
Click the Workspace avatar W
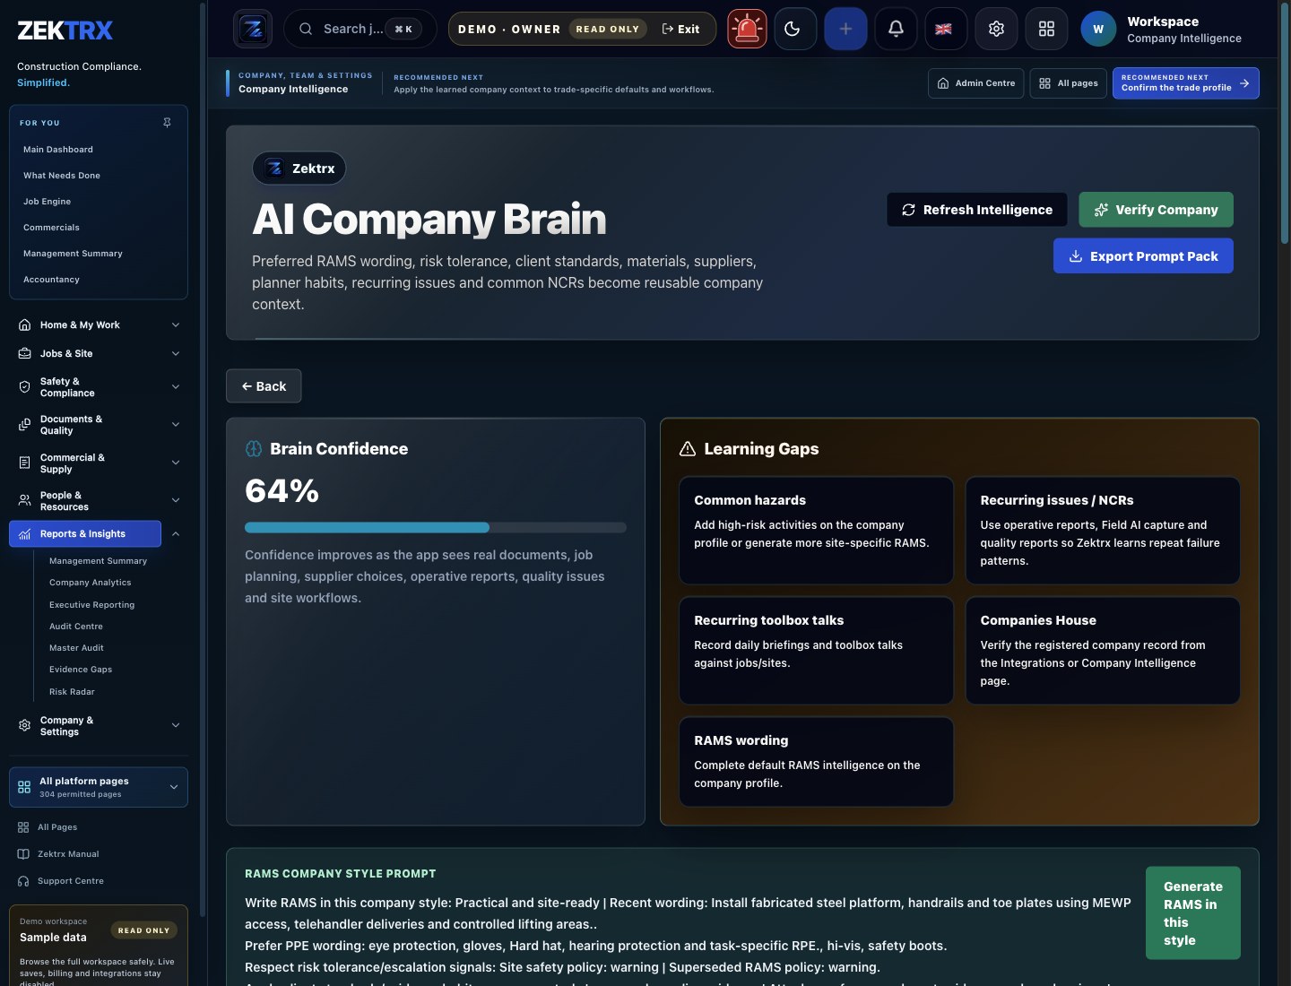coord(1098,29)
